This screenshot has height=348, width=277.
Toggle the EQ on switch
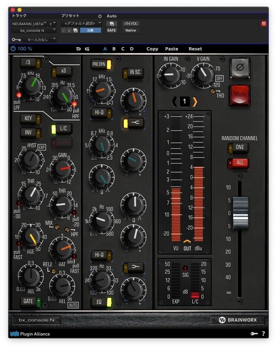click(x=101, y=302)
